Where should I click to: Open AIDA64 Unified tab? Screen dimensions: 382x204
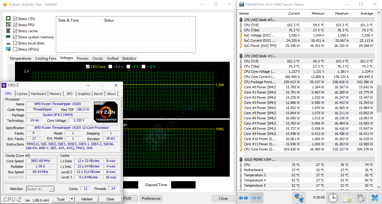[x=112, y=58]
